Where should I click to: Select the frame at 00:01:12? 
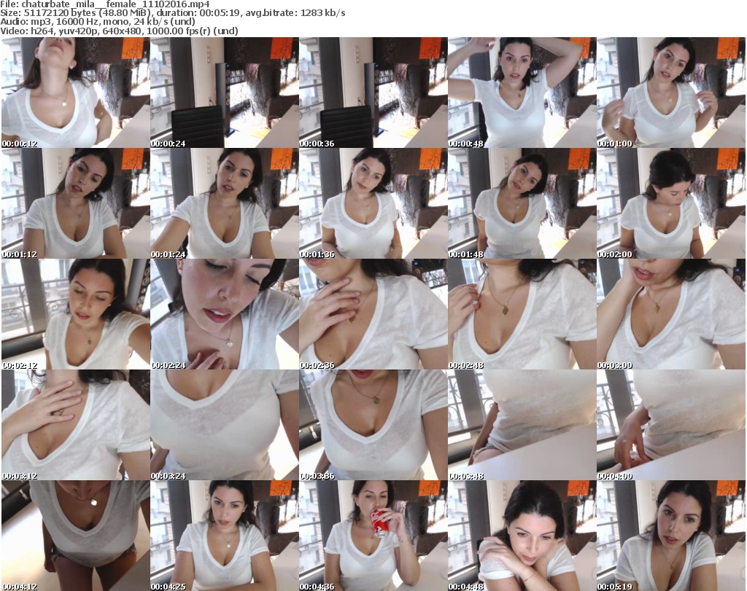[x=76, y=203]
